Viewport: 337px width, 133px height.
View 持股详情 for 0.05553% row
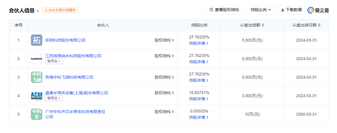pyautogui.click(x=199, y=117)
